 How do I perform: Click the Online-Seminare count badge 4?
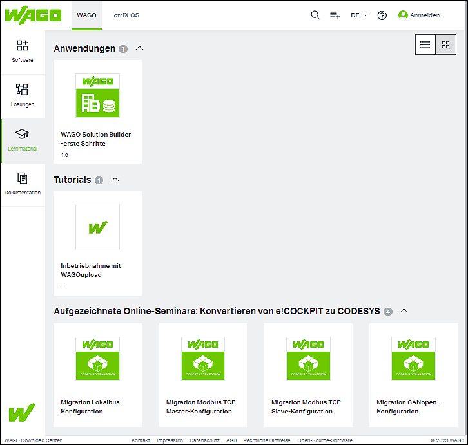387,312
